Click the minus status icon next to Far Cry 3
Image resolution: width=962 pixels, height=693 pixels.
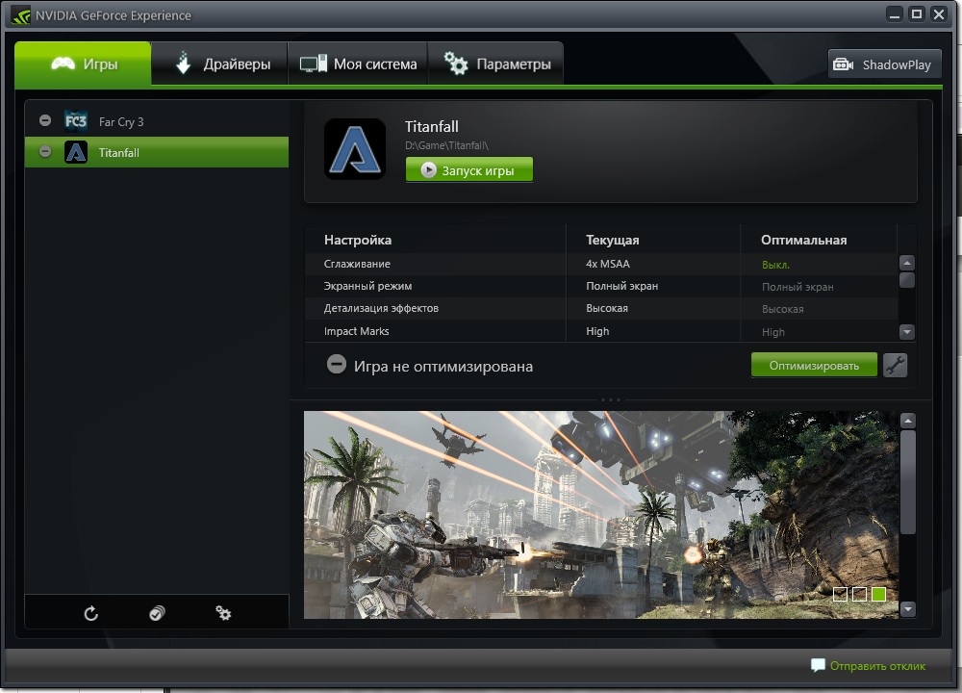(45, 120)
